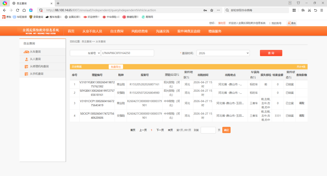Open 录音查询 bookmark
Image resolution: width=327 pixels, height=176 pixels.
click(x=36, y=17)
